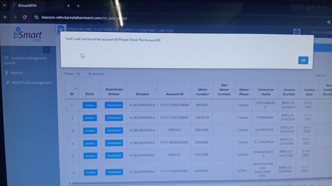Screen dimensions: 332x186
Task: Open a new browser tab
Action: point(78,6)
